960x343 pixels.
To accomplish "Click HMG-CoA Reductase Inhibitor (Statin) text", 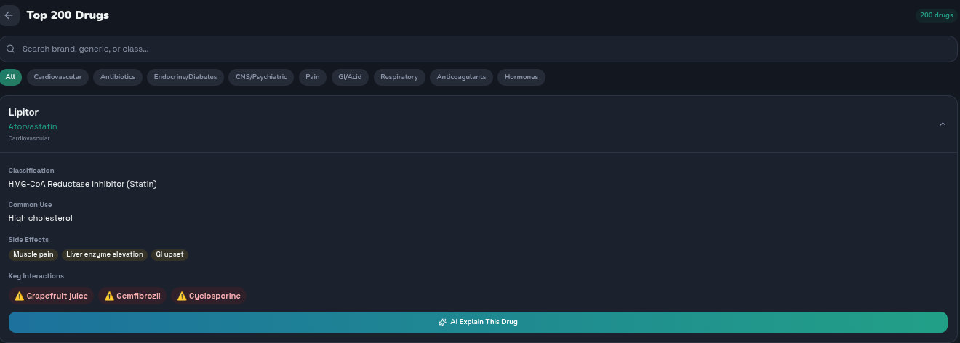I will coord(83,184).
